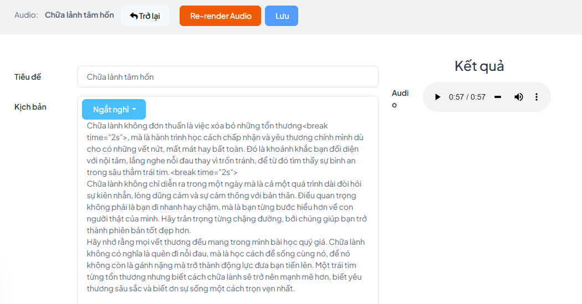Open audio player more options menu
Image resolution: width=582 pixels, height=304 pixels.
tap(537, 97)
